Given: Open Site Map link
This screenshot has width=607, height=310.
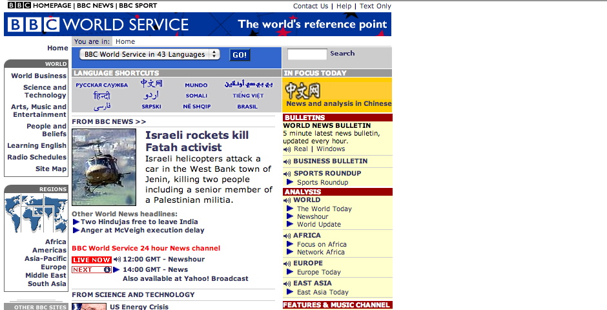Looking at the screenshot, I should (51, 169).
